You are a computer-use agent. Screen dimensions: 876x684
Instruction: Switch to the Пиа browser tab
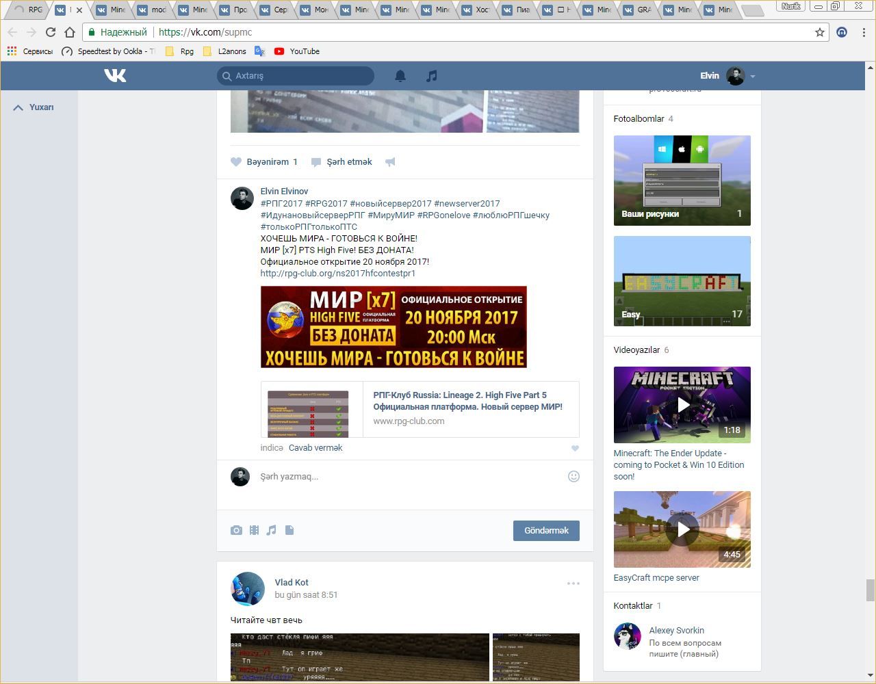tap(515, 10)
